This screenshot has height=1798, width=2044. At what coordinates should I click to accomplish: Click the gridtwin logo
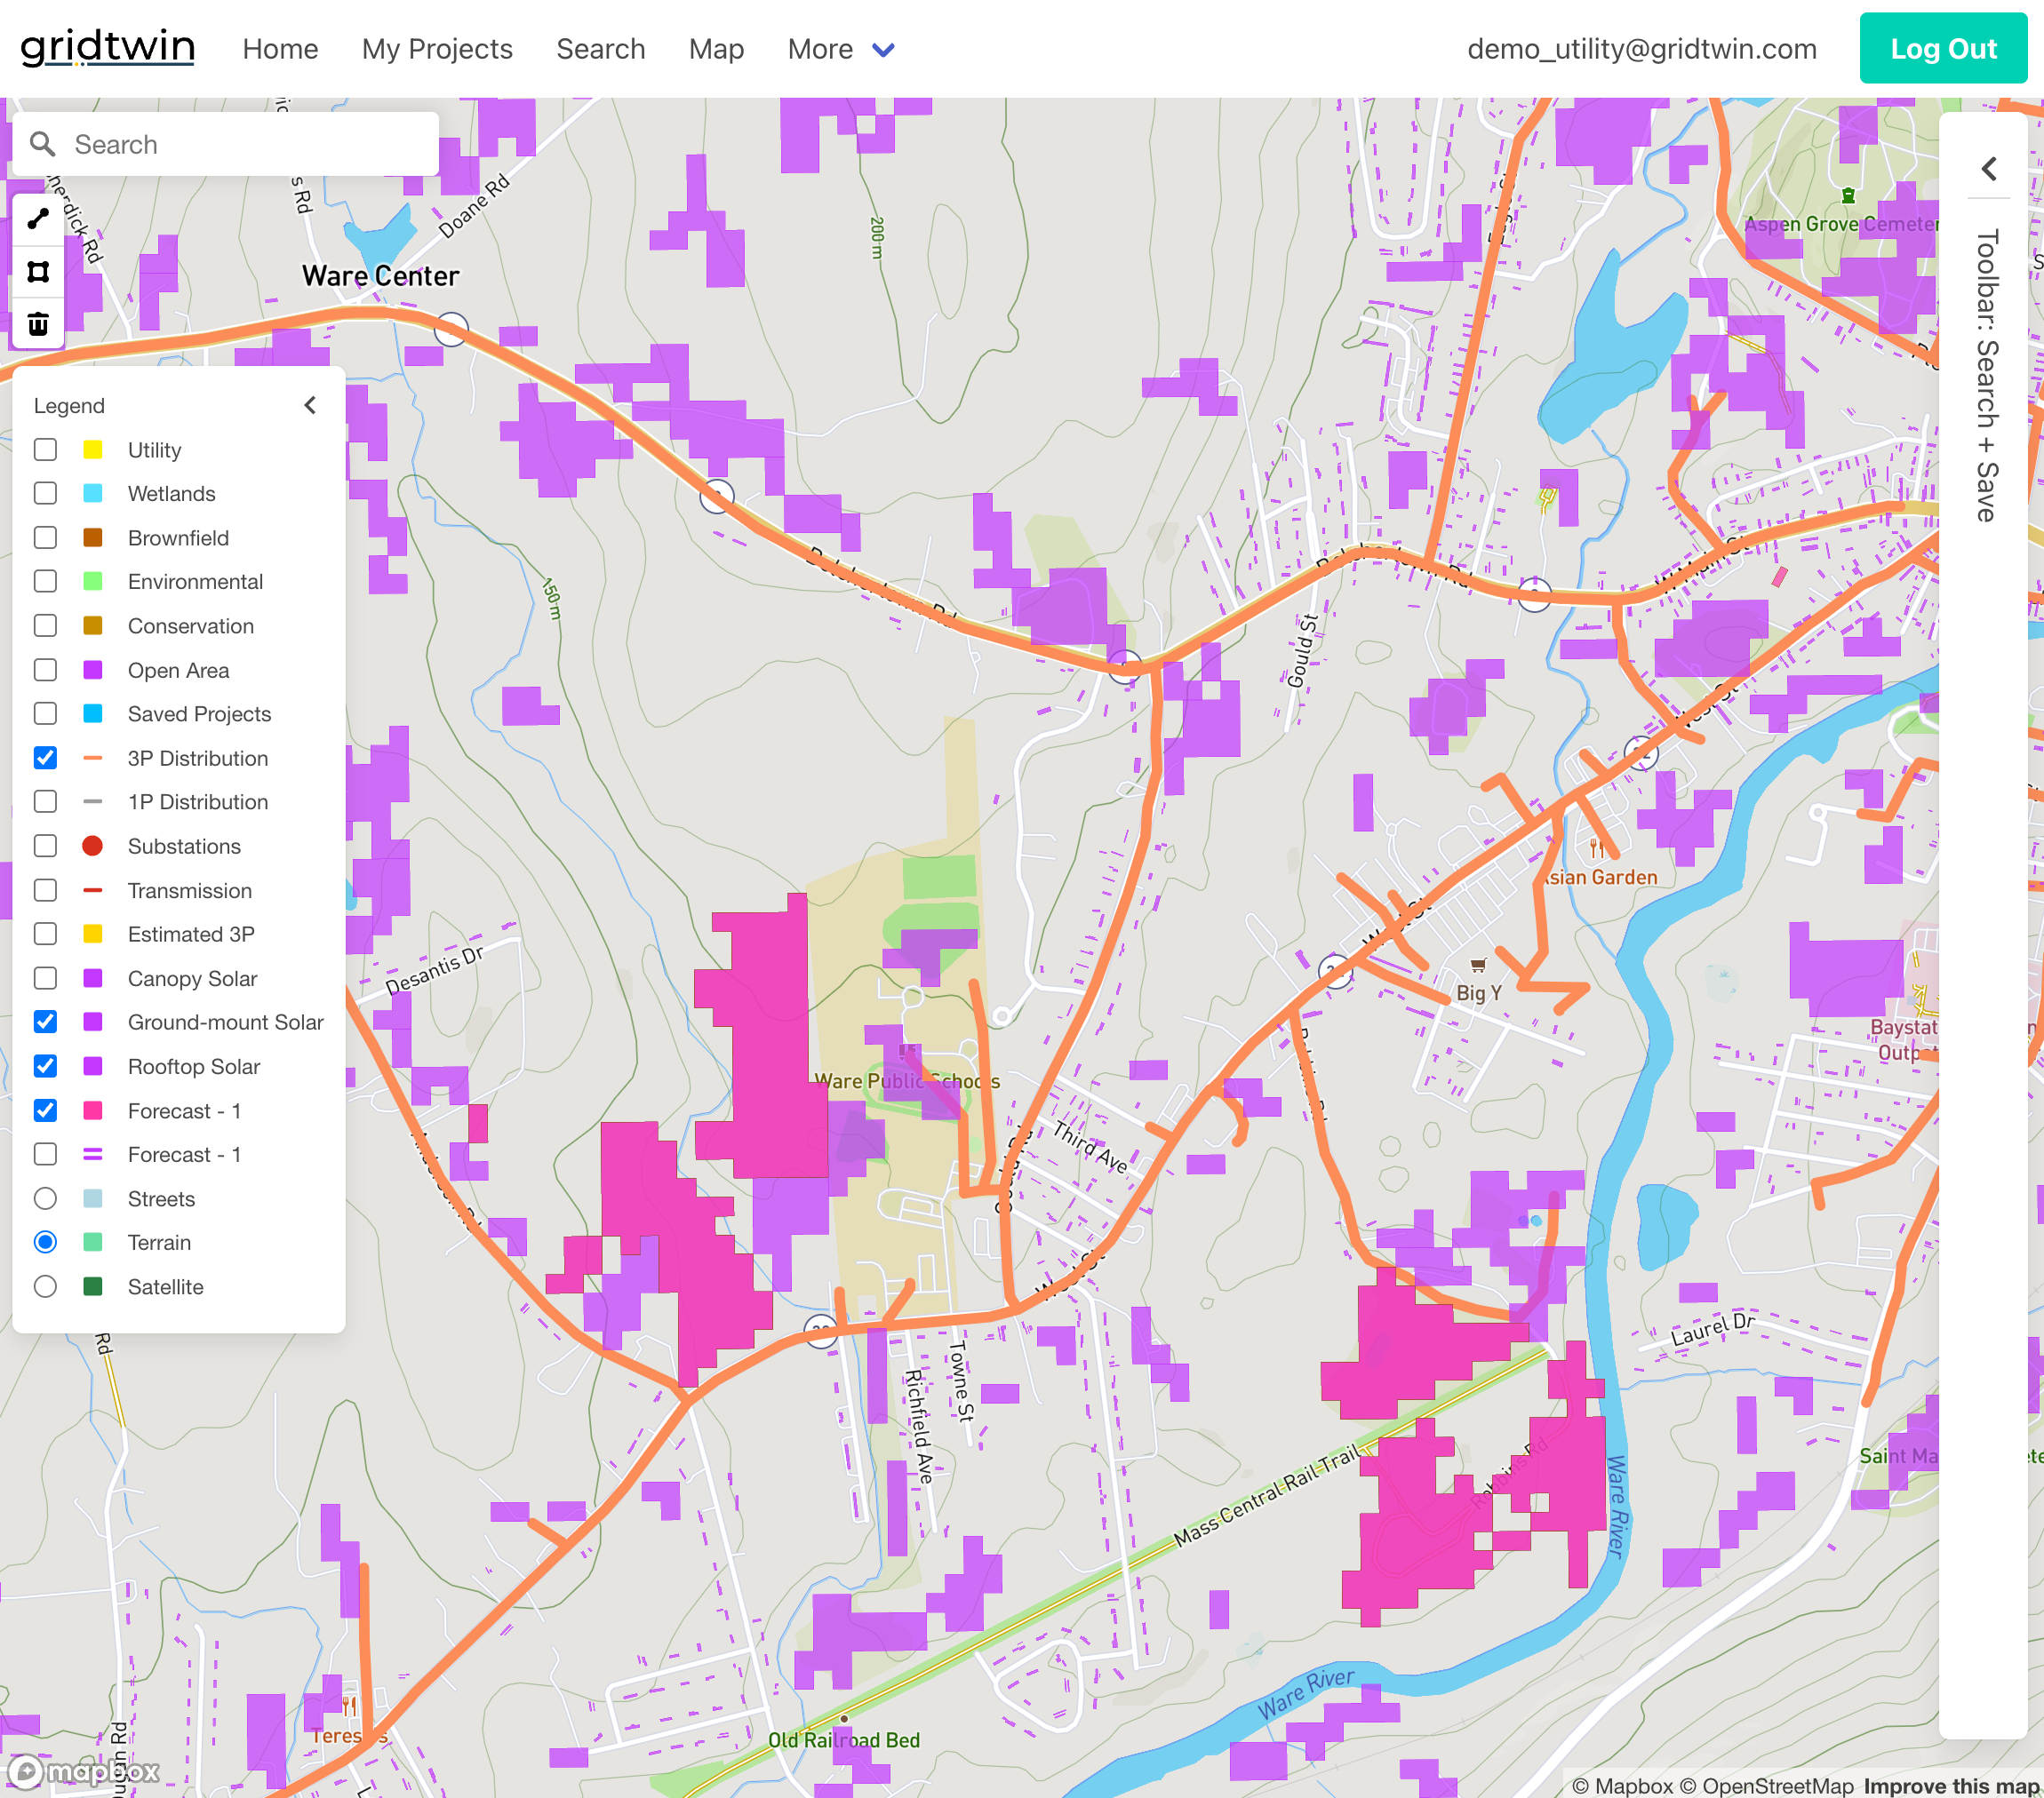click(x=108, y=47)
